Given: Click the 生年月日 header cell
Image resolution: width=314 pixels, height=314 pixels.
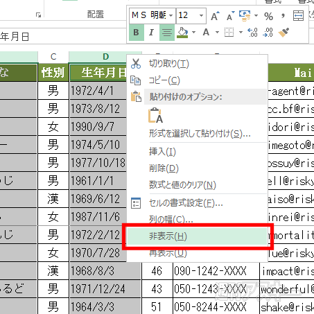Looking at the screenshot, I should point(98,73).
